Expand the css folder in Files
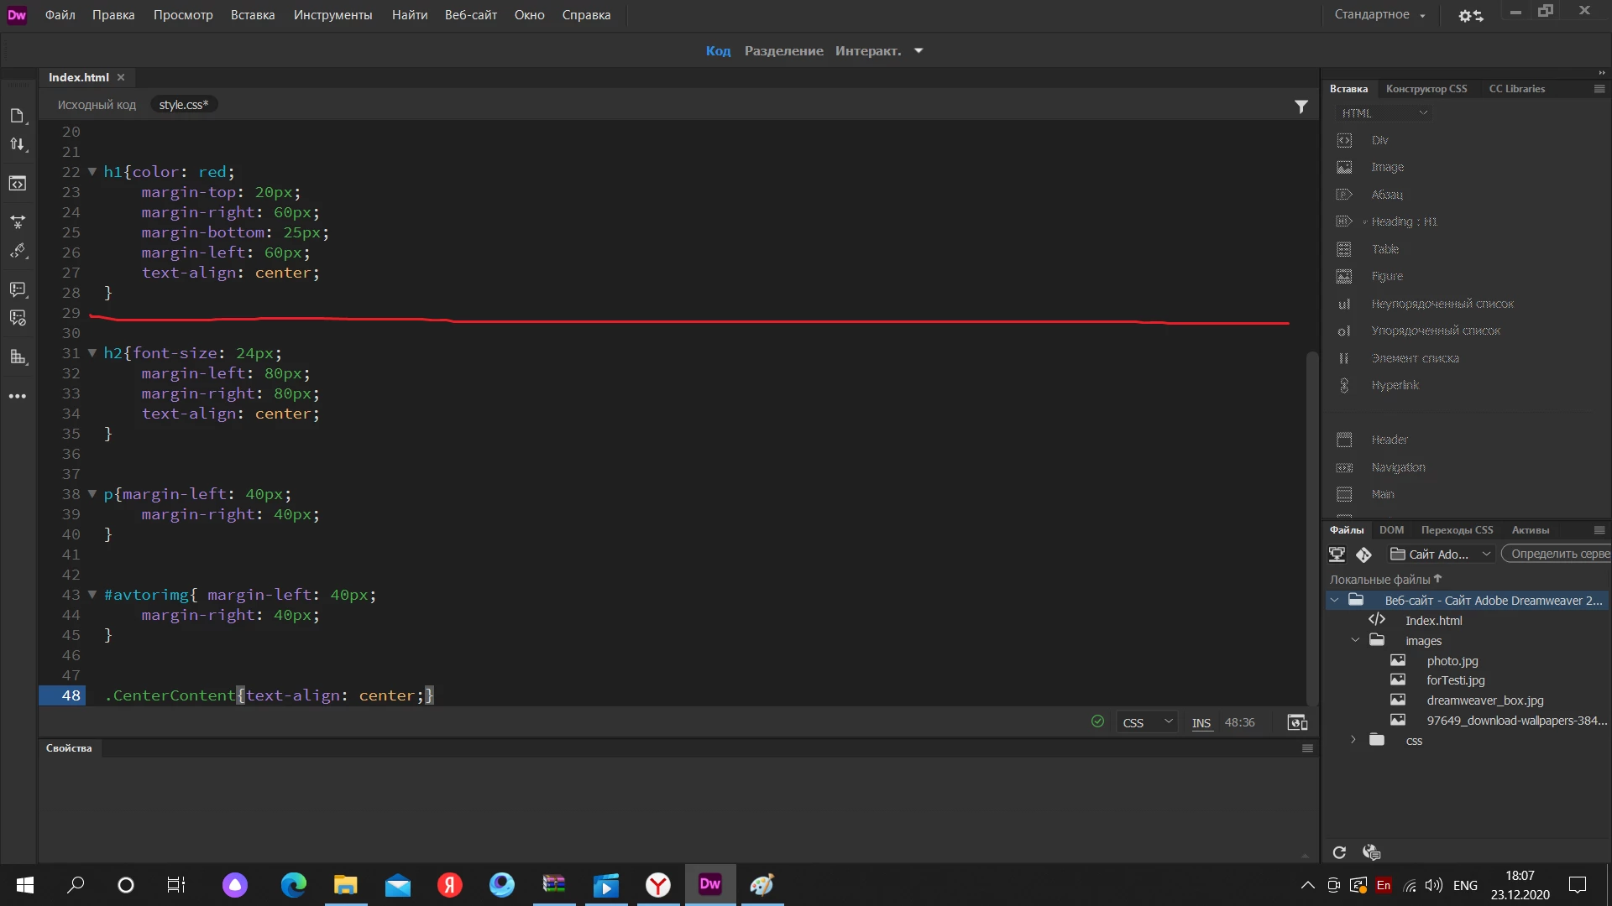Viewport: 1612px width, 906px height. [1353, 740]
